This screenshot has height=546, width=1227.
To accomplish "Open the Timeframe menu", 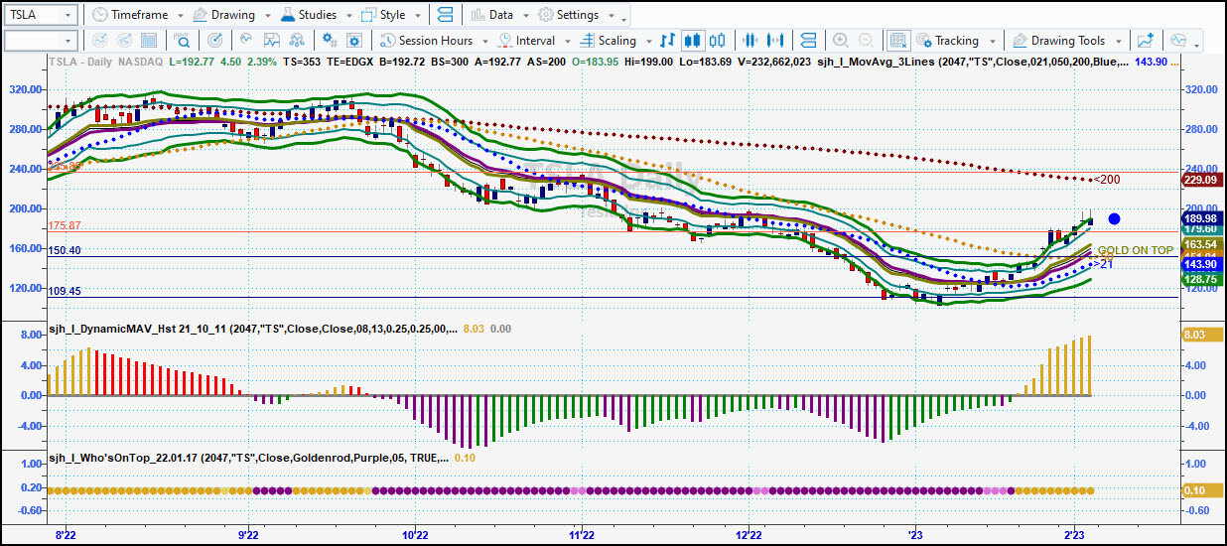I will coord(130,15).
